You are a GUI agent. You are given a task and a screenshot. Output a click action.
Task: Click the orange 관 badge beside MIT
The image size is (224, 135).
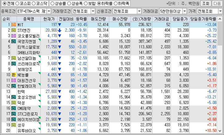click(x=14, y=25)
